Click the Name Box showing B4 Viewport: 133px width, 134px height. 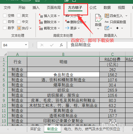click(x=15, y=45)
